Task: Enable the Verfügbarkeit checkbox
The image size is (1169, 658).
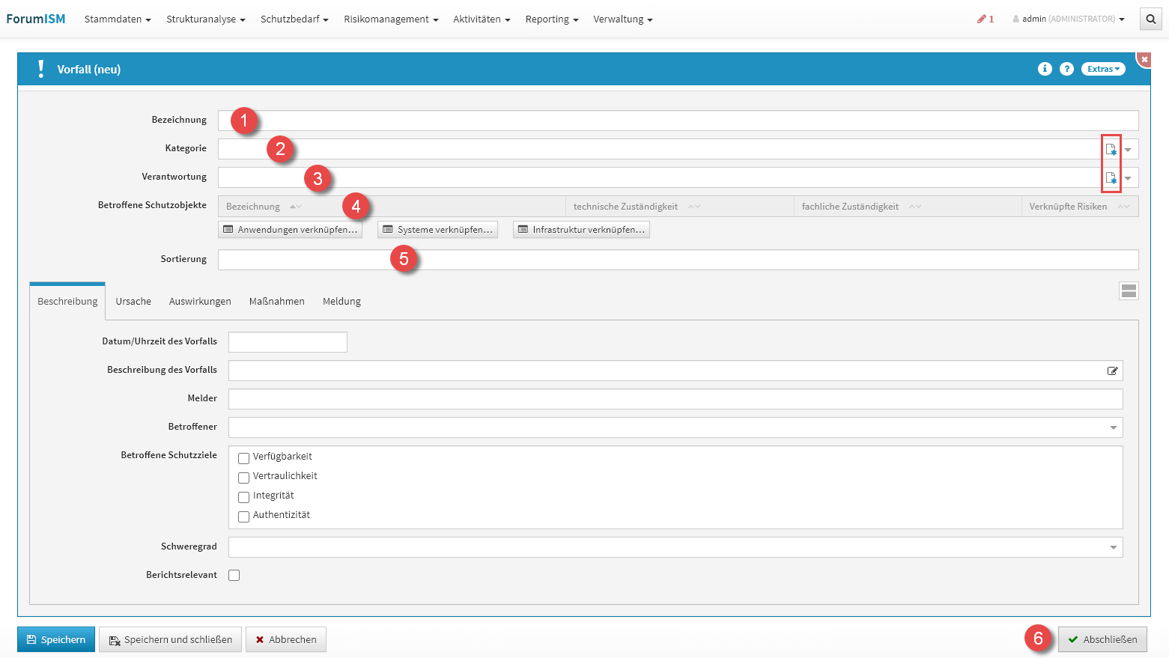Action: point(243,458)
